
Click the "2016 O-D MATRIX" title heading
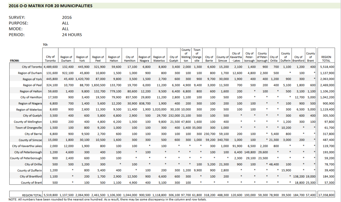pyautogui.click(x=51, y=6)
